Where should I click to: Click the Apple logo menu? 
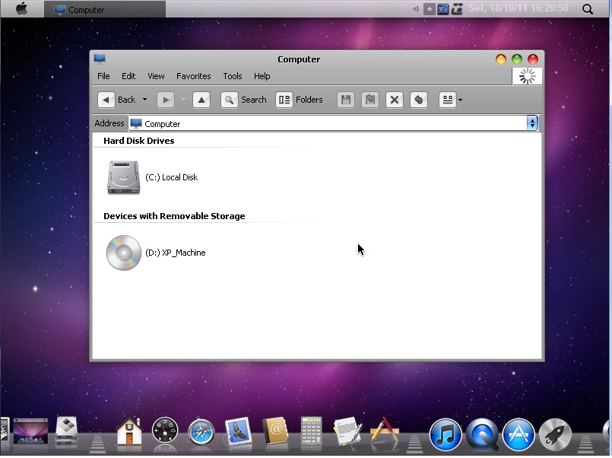[x=22, y=8]
